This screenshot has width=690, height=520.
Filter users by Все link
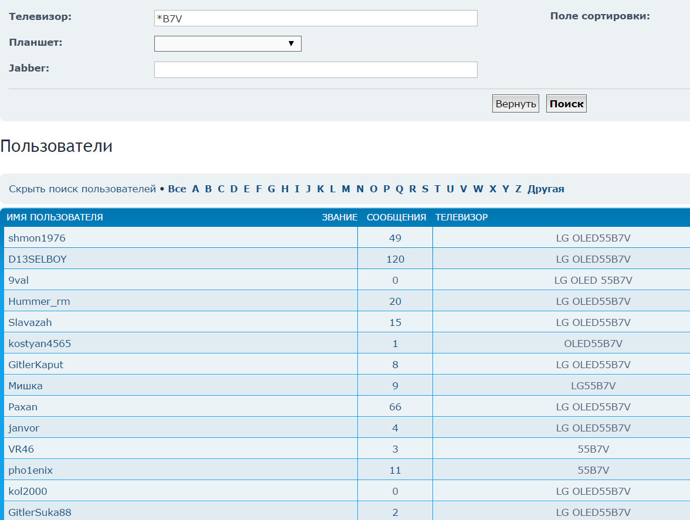(177, 189)
